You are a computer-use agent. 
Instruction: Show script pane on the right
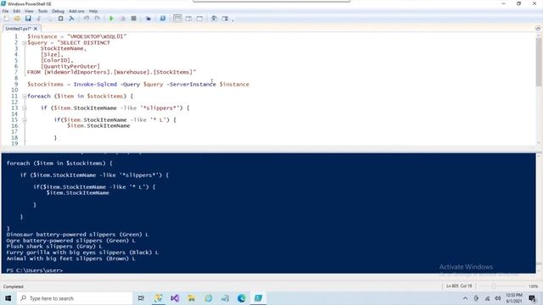188,19
